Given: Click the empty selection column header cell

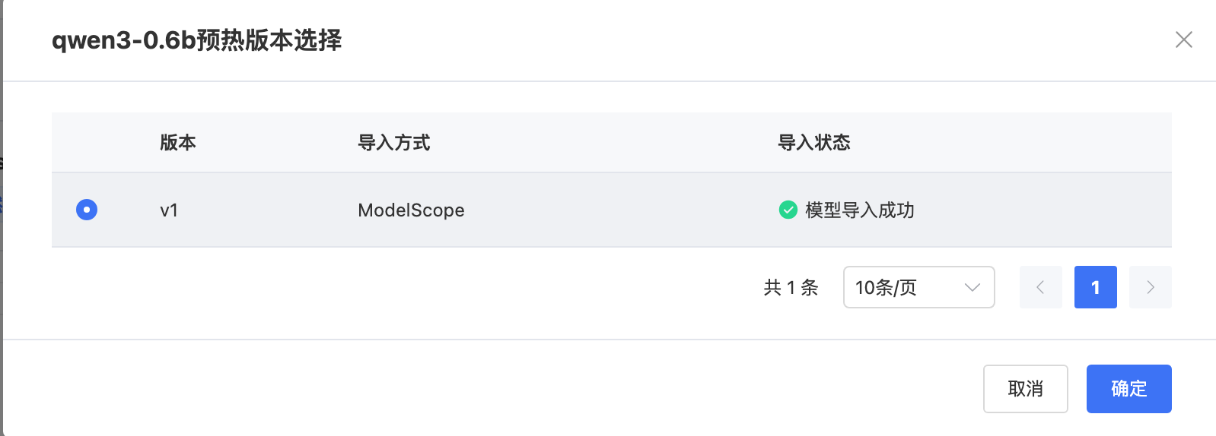Looking at the screenshot, I should click(x=87, y=143).
